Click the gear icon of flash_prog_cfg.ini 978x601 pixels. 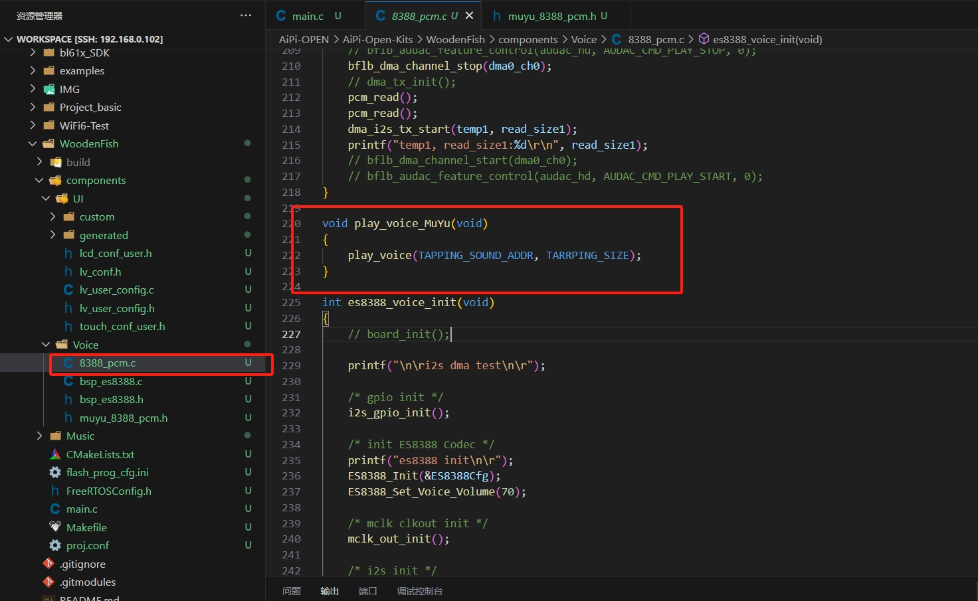[55, 472]
